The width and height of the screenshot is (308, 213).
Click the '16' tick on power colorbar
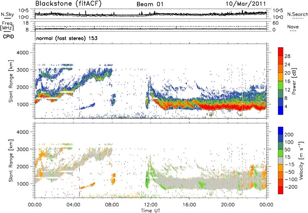(x=287, y=82)
